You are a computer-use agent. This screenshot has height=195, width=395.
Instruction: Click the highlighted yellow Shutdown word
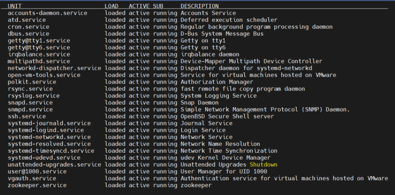[263, 164]
